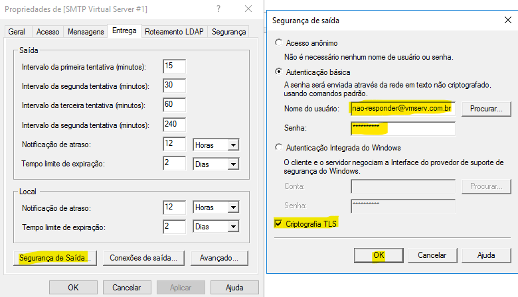Click Saída delay notification value field
Viewport: 518px width, 297px height.
(175, 144)
